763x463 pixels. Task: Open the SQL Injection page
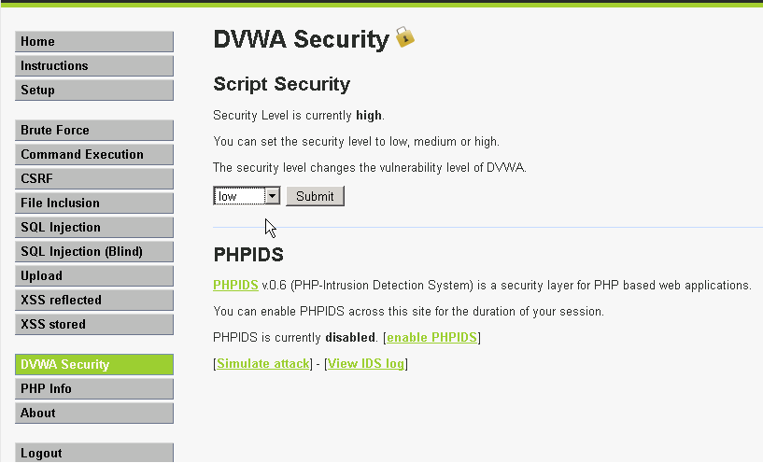94,228
